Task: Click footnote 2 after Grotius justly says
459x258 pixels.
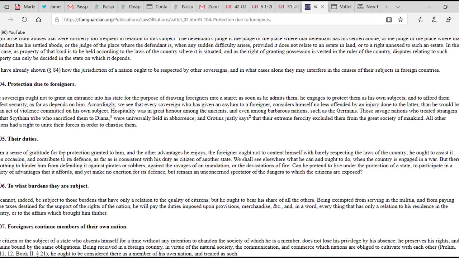Action: [250, 116]
